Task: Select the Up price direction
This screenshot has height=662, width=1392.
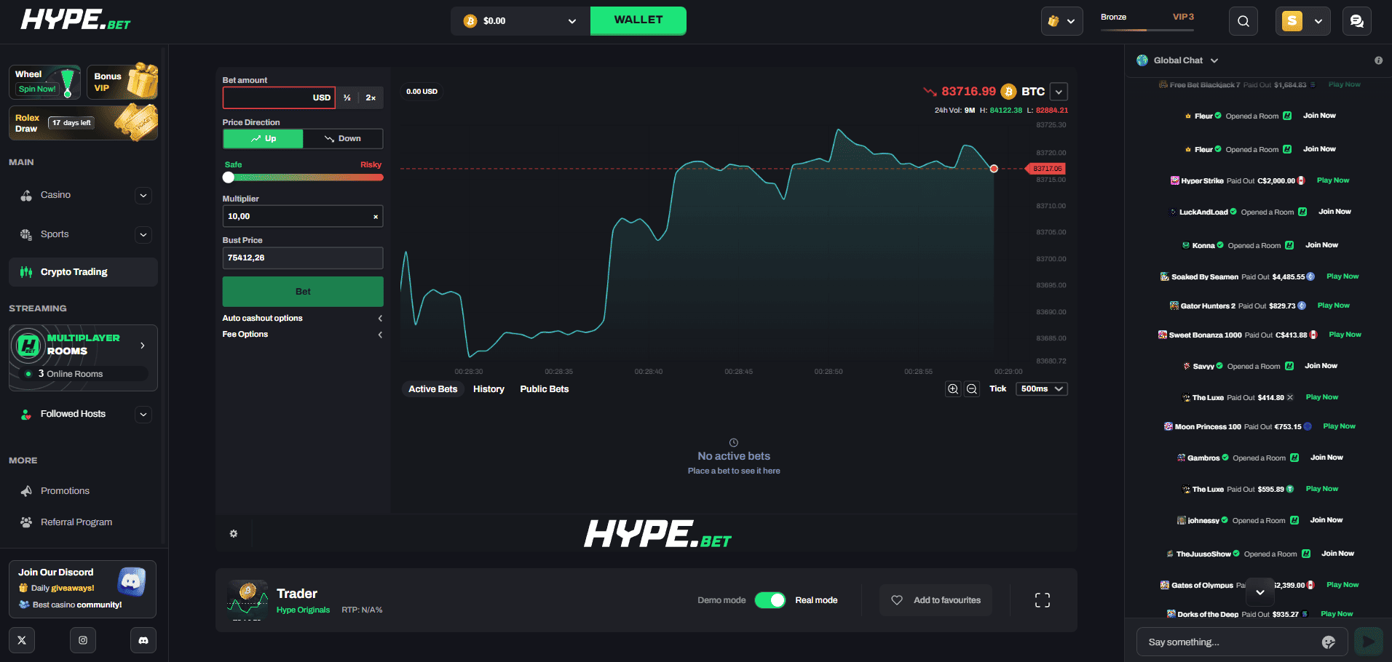Action: click(263, 138)
